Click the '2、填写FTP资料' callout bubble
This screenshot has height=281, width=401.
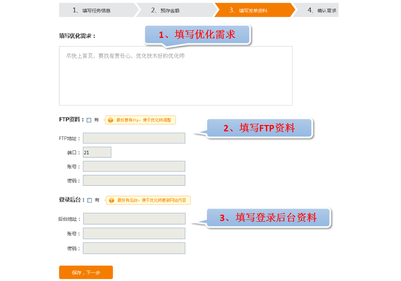point(259,128)
